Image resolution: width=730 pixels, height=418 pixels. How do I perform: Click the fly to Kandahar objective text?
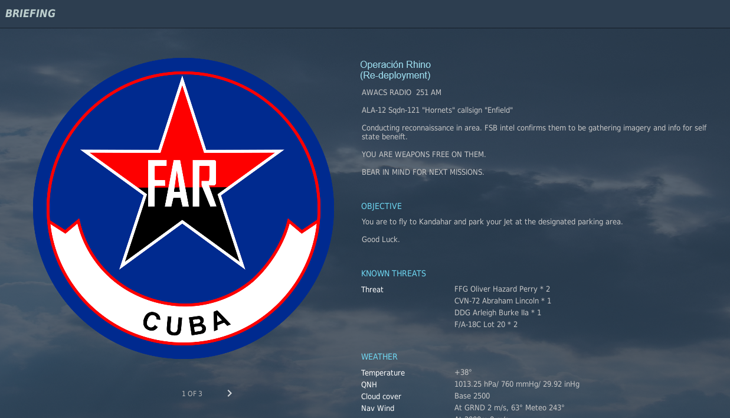coord(492,222)
